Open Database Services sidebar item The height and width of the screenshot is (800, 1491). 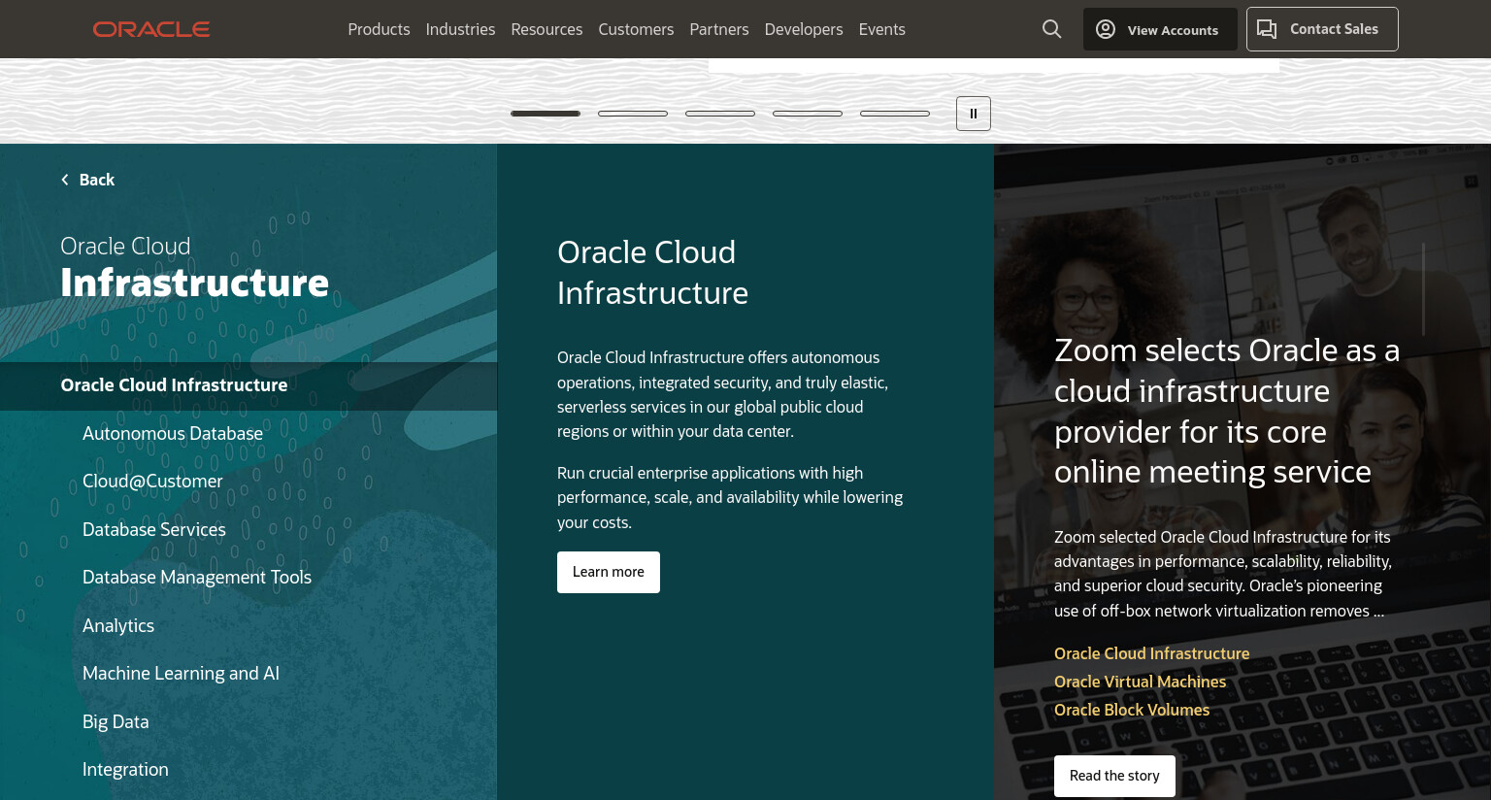coord(154,529)
